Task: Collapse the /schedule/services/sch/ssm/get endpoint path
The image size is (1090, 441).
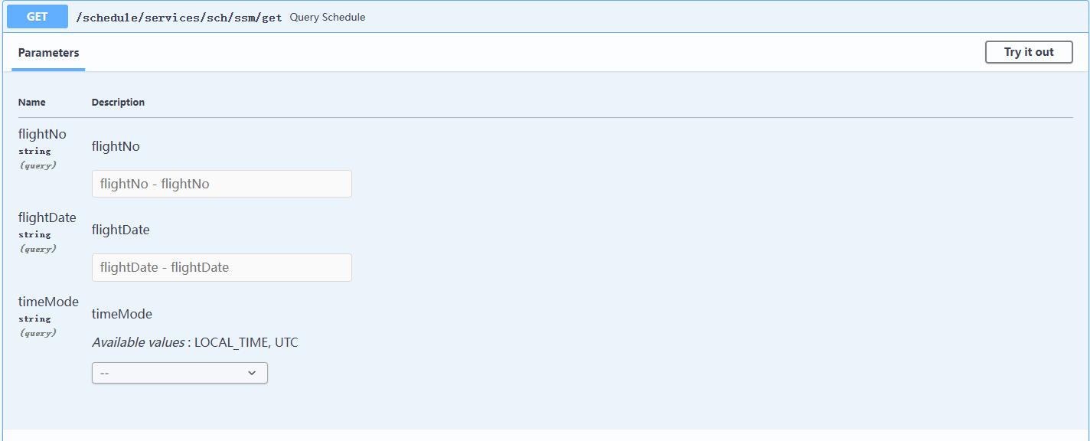Action: 178,18
